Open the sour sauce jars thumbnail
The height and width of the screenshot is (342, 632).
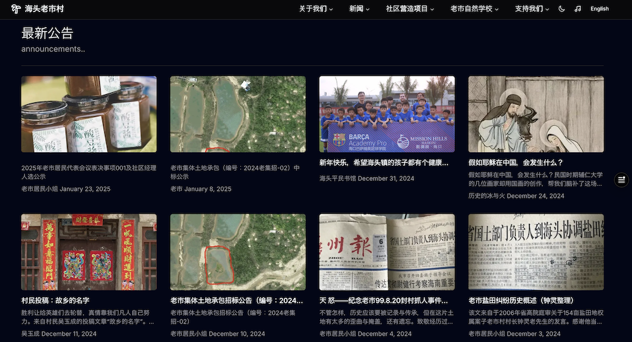89,114
